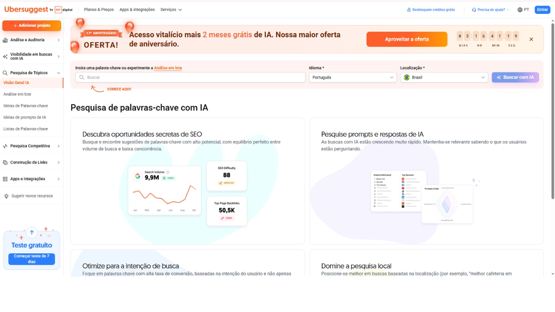This screenshot has width=555, height=312.
Task: Open the Serviços dropdown menu
Action: point(171,10)
